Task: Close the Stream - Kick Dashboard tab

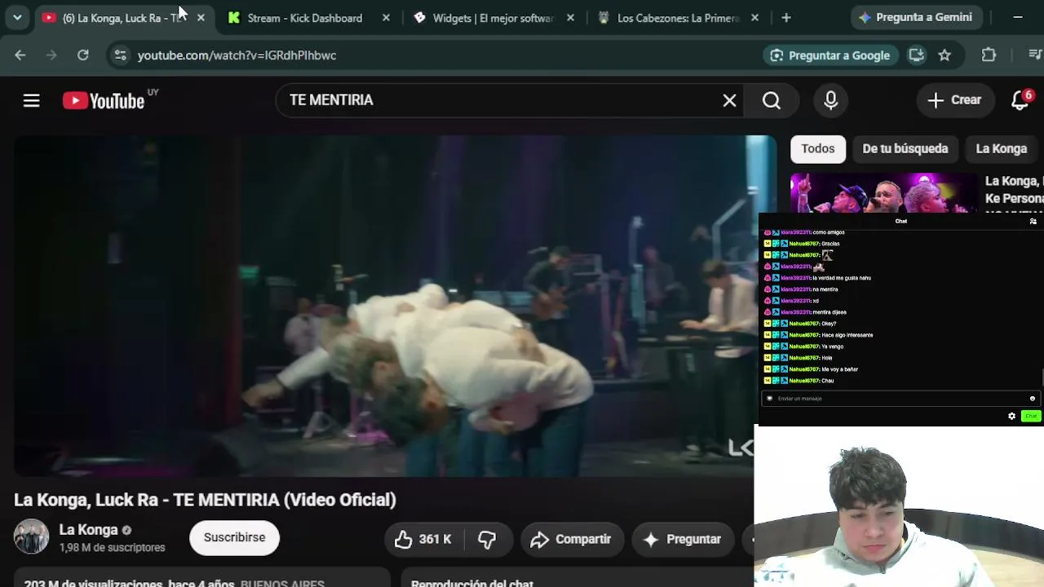Action: 386,18
